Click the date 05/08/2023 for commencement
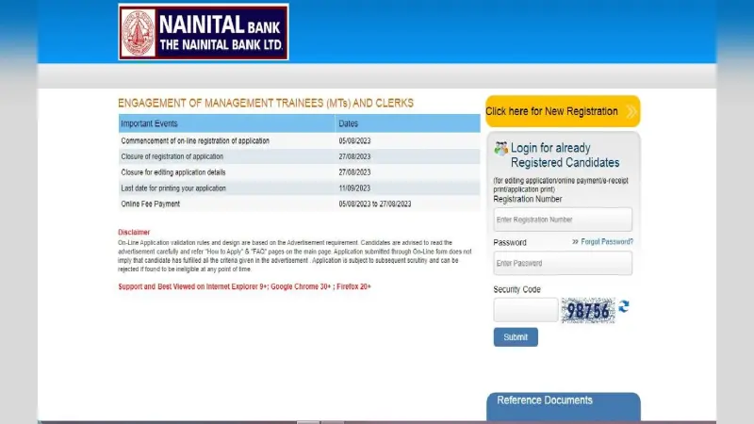This screenshot has width=754, height=424. coord(355,140)
